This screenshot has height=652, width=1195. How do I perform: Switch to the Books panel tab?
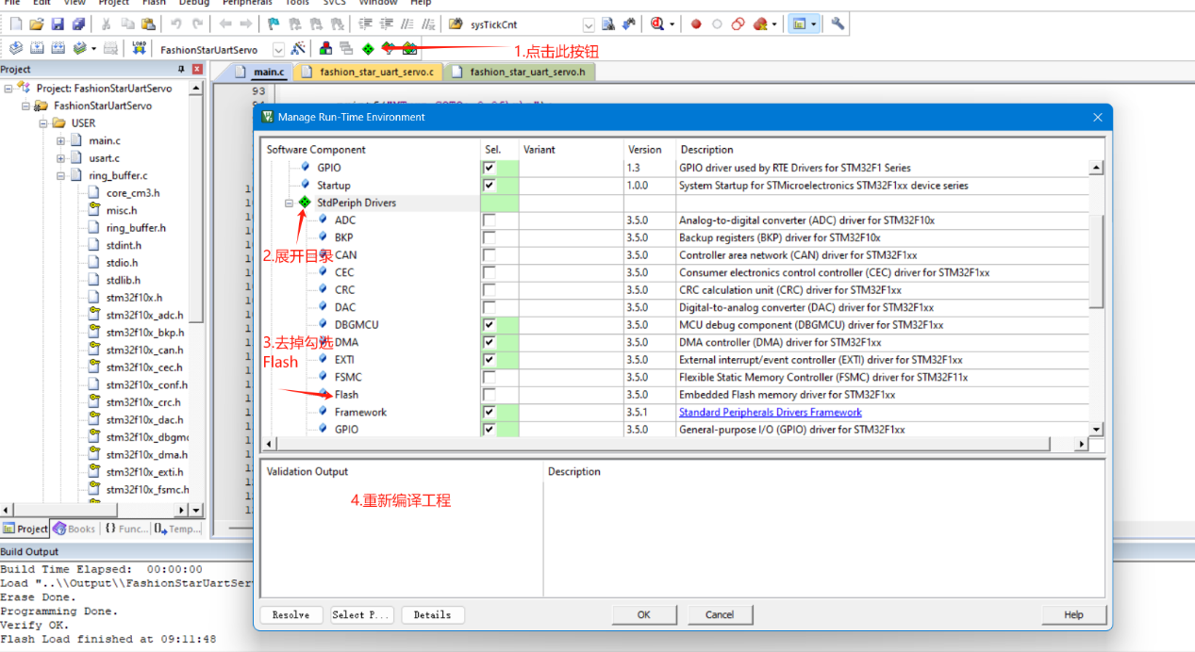pos(75,530)
